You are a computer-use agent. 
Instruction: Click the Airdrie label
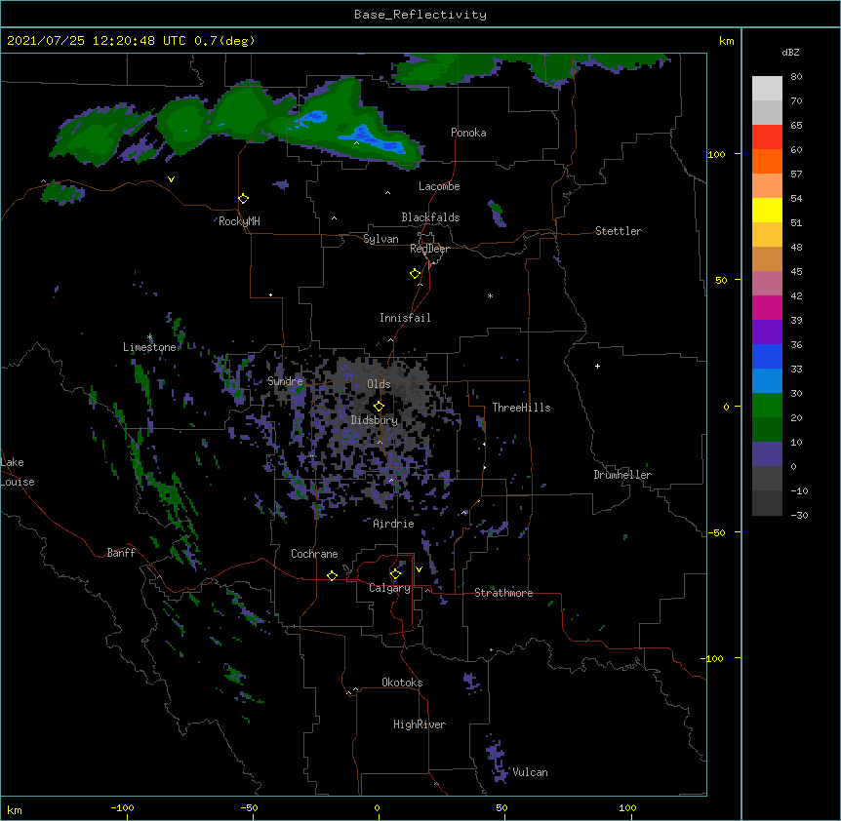394,524
